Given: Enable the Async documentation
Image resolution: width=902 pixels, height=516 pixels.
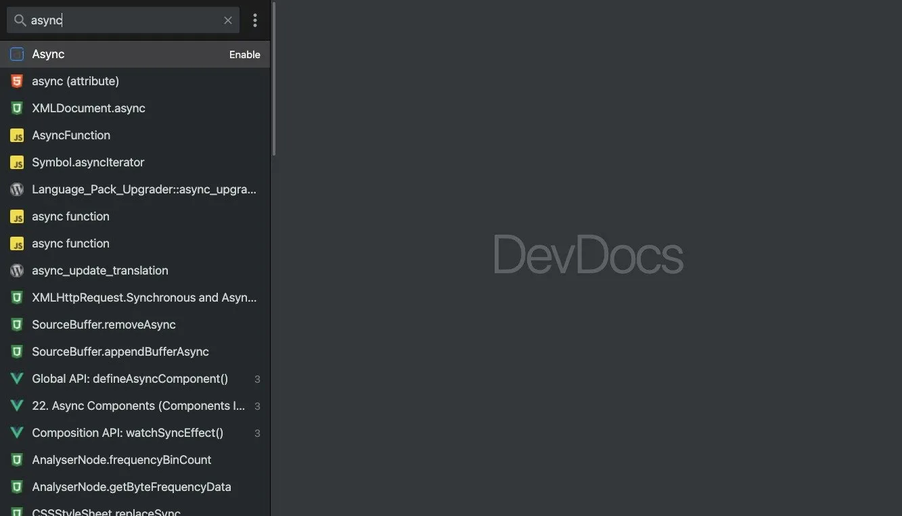Looking at the screenshot, I should [x=244, y=55].
